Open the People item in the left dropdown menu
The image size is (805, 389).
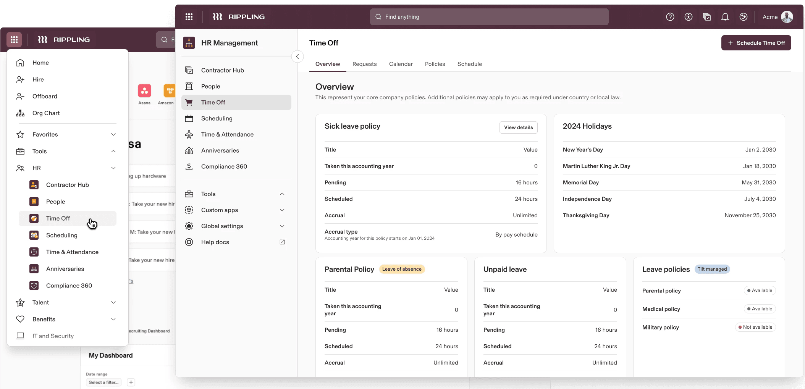coord(68,202)
